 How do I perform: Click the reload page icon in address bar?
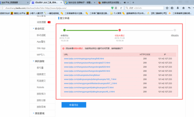point(121,8)
